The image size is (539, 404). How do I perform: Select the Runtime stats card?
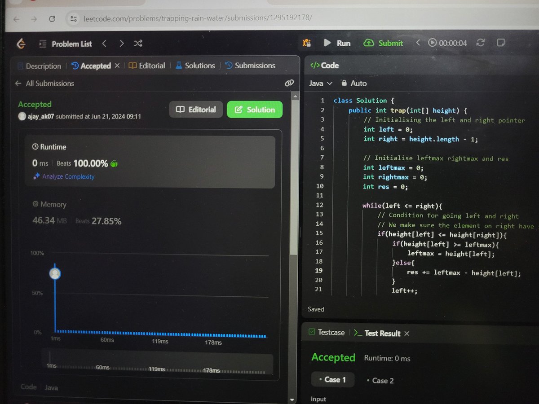coord(150,162)
